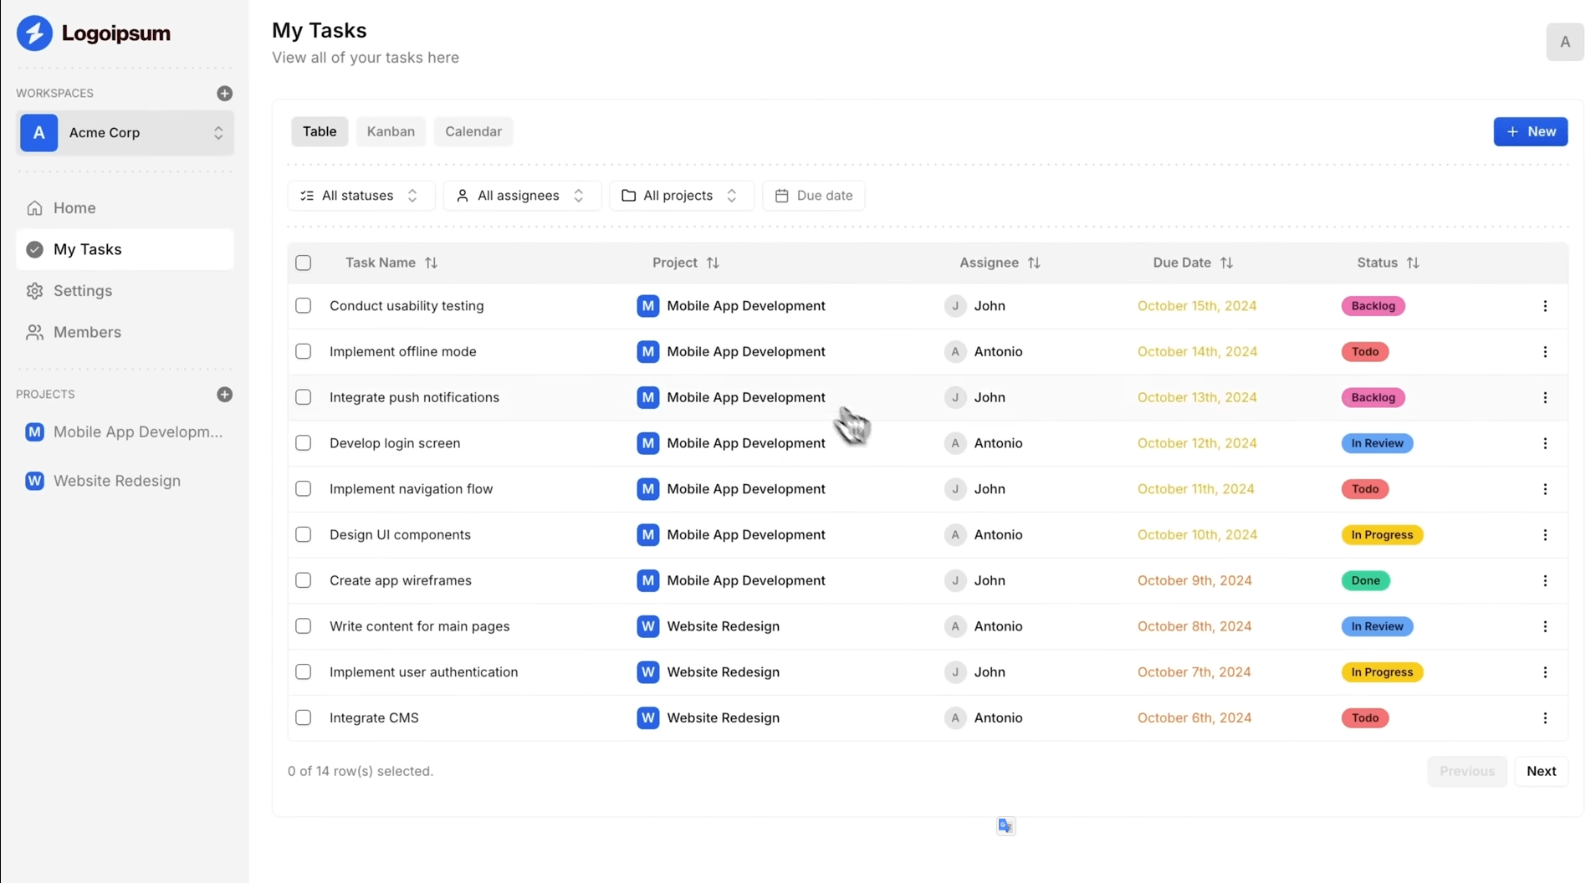Sort tasks by the Due Date arrows
Screen dimensions: 1596x883
pos(1226,263)
